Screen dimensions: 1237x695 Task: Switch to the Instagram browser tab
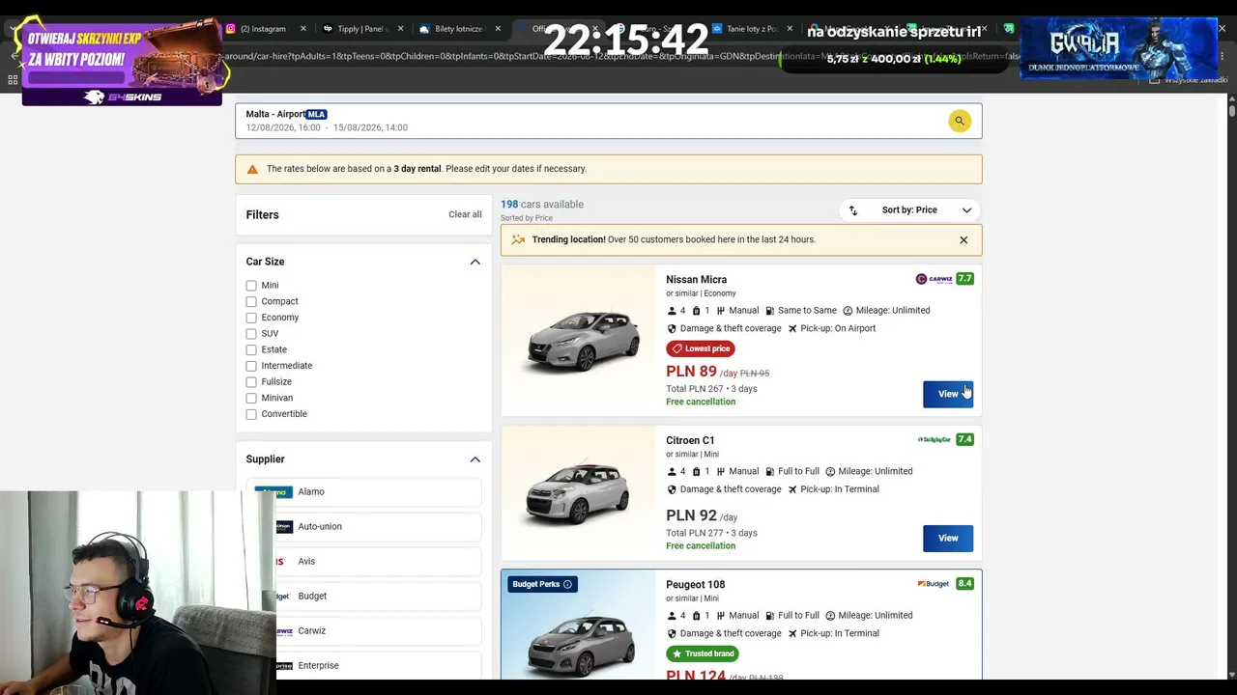point(266,29)
